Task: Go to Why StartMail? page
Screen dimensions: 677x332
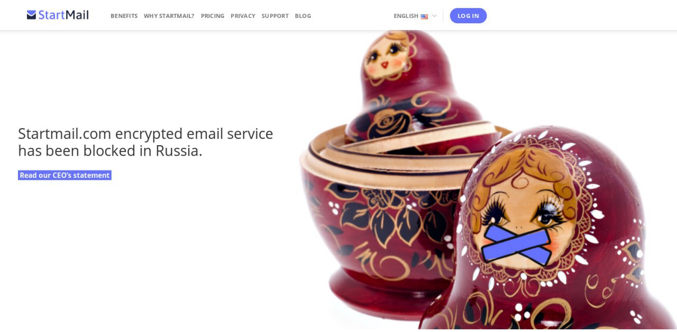Action: [x=169, y=16]
